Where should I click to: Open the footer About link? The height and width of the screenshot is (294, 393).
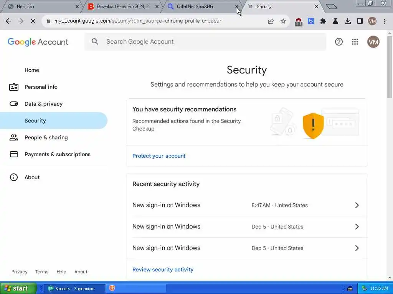tap(81, 272)
